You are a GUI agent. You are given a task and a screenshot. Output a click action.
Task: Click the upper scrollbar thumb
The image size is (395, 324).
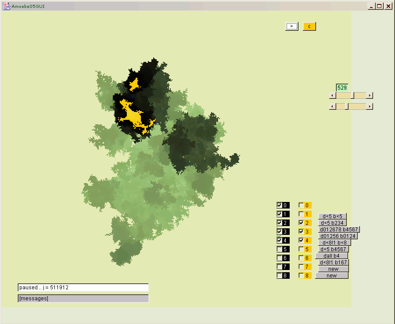[x=352, y=95]
